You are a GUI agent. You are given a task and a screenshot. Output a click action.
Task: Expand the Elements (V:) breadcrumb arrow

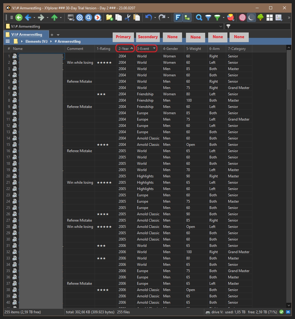coord(51,41)
